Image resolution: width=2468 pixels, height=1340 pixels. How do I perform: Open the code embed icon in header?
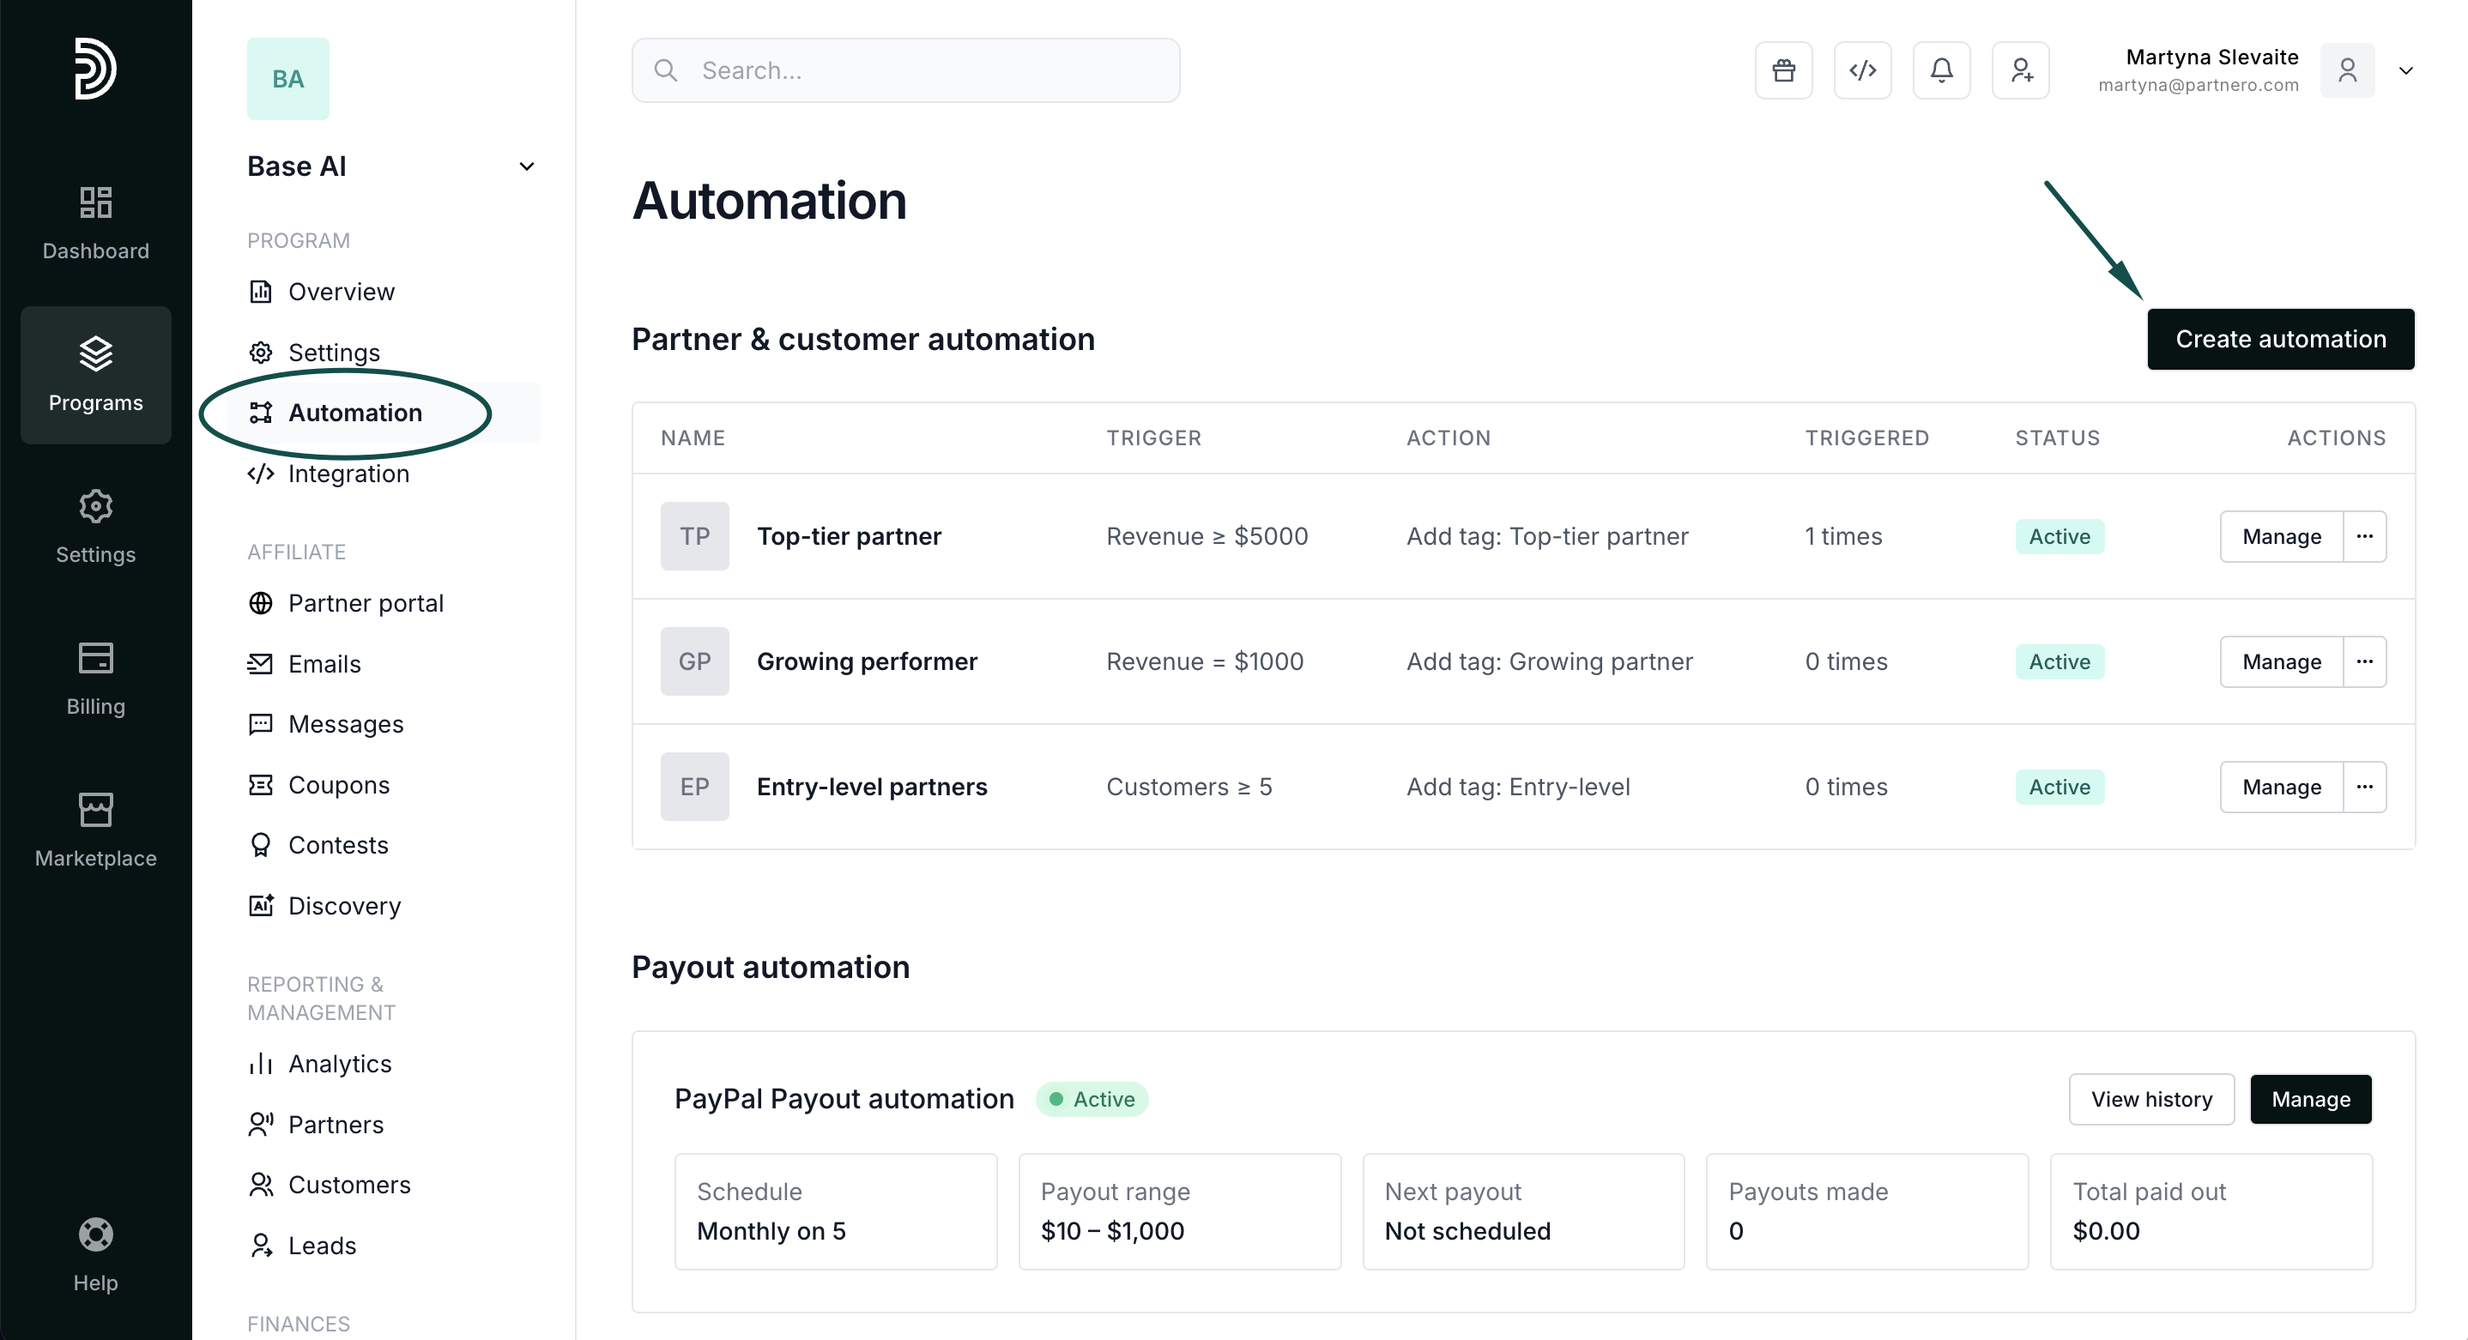[1861, 70]
